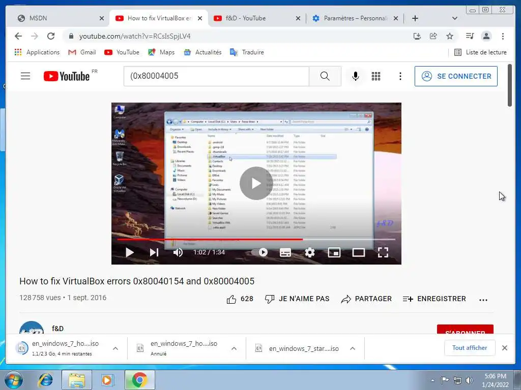
Task: Open the YouTube apps grid
Action: coord(376,76)
